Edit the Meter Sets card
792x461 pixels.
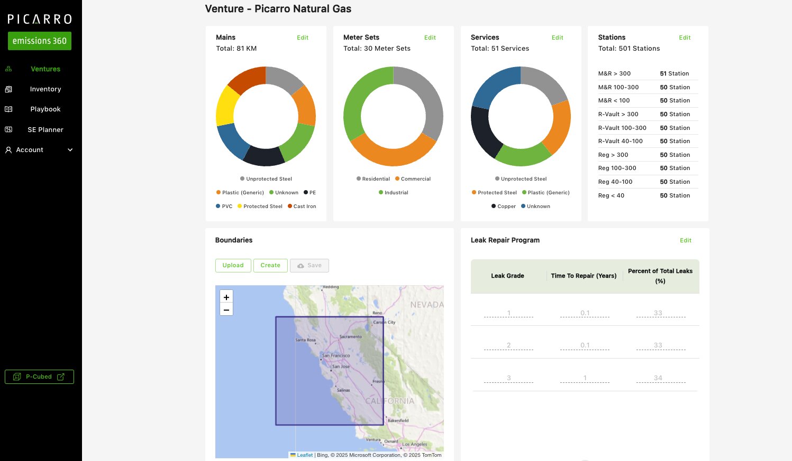[430, 37]
